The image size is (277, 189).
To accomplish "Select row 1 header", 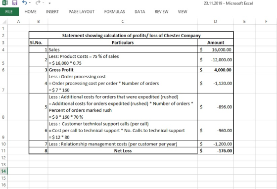I will click(4, 28).
